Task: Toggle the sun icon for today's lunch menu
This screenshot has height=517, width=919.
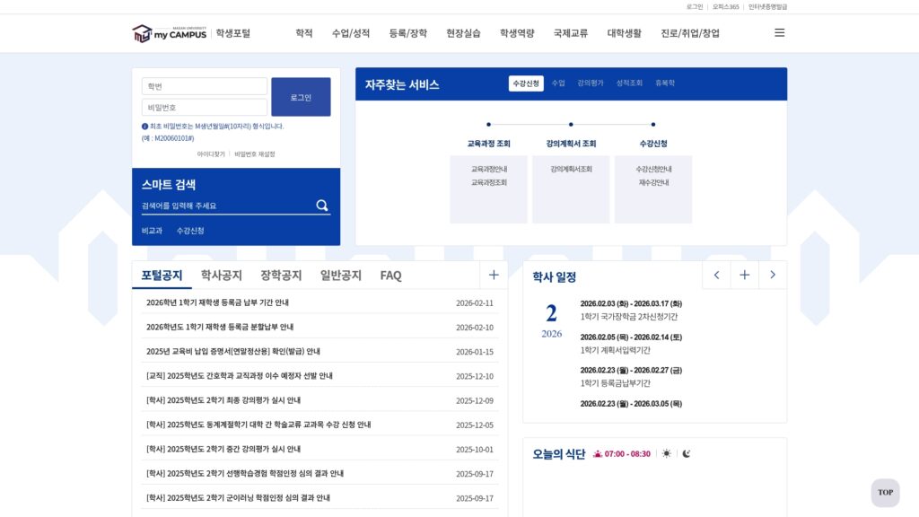Action: click(x=667, y=453)
